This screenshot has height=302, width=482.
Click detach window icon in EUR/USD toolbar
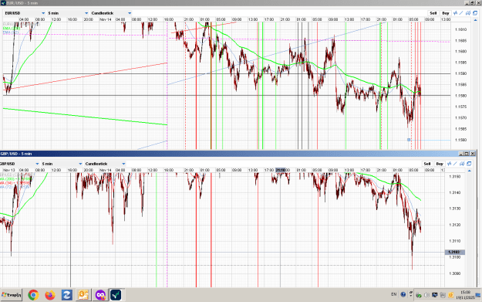coord(474,13)
